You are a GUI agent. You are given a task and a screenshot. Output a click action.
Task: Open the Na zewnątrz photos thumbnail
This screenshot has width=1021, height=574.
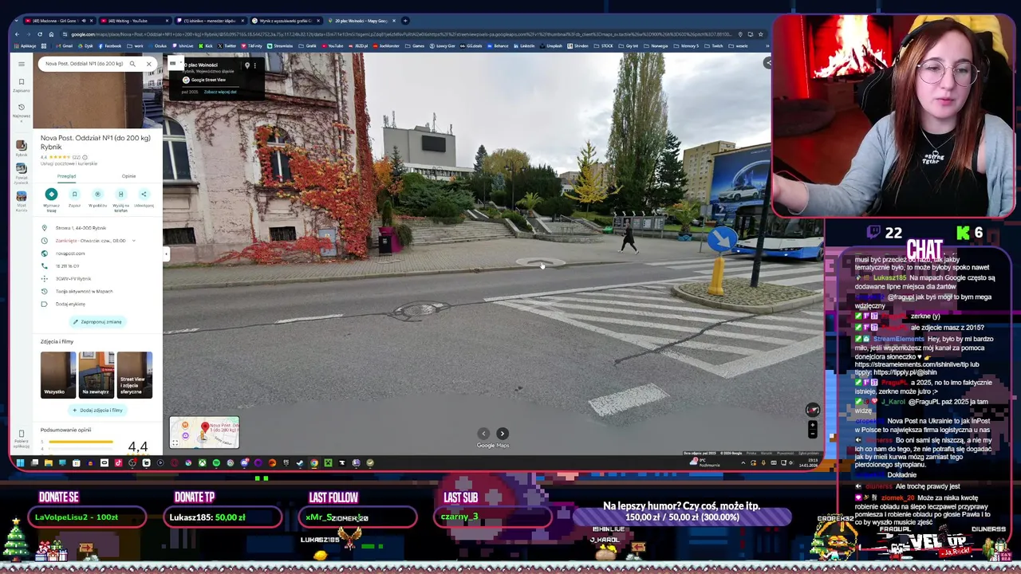pos(97,375)
